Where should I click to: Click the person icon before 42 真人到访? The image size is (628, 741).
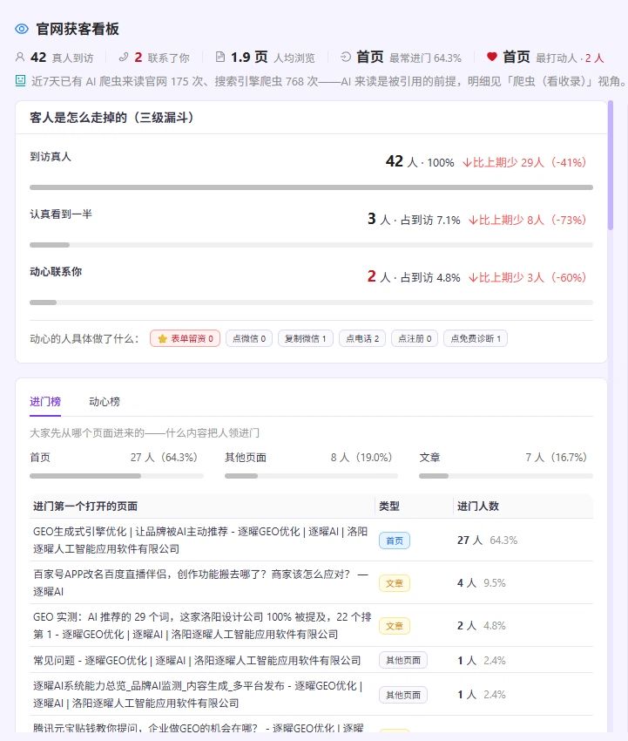20,58
